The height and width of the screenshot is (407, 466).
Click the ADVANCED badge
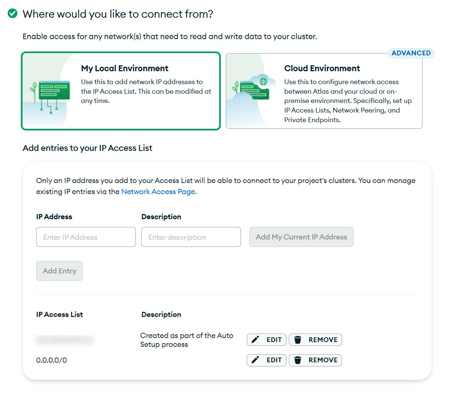411,53
